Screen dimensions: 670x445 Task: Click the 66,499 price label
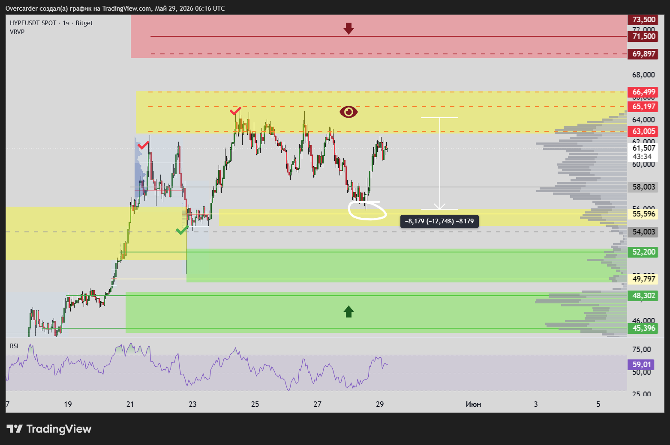coord(643,92)
